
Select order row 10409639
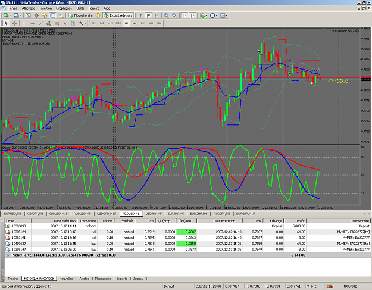coord(187,244)
